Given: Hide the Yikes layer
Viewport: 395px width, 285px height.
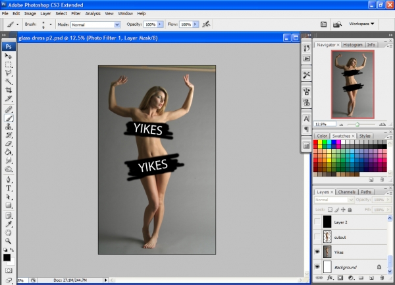Looking at the screenshot, I should tap(317, 251).
